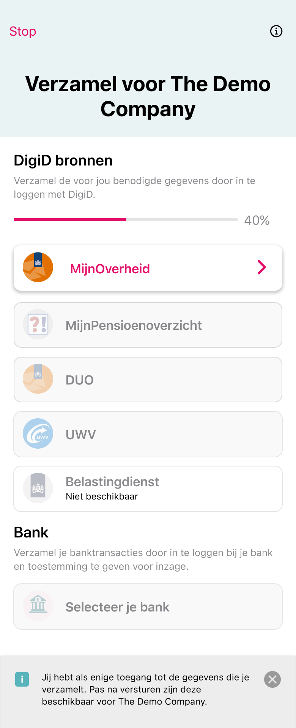Viewport: 296px width, 728px height.
Task: Tap the teal info icon in banner
Action: (x=22, y=679)
